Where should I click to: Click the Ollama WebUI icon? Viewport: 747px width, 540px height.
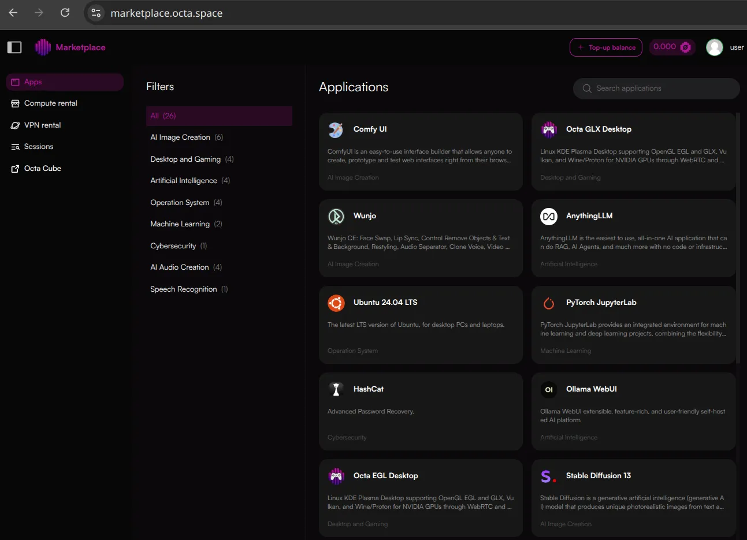pyautogui.click(x=549, y=389)
